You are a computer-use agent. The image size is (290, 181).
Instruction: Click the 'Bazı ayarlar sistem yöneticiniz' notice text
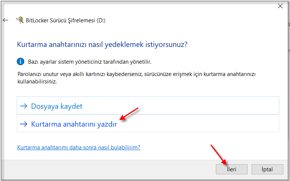pyautogui.click(x=90, y=61)
